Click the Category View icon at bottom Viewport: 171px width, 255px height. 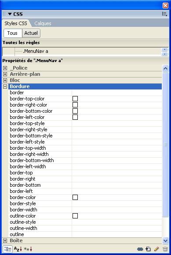(x=7, y=249)
